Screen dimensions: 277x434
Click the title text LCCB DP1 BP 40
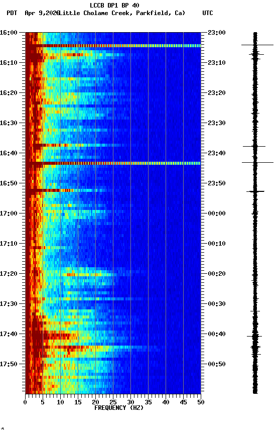[114, 5]
